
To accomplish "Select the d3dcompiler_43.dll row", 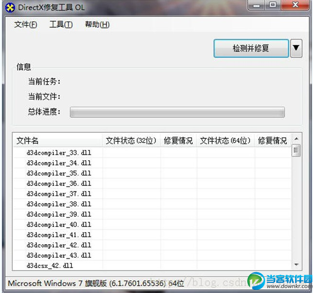I will (152, 255).
